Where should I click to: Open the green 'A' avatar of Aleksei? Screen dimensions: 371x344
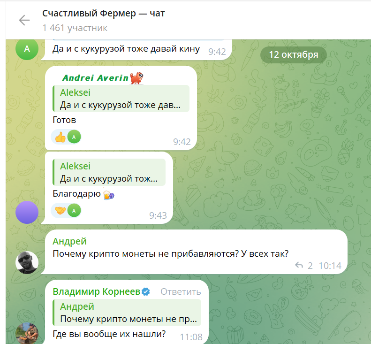pyautogui.click(x=27, y=49)
